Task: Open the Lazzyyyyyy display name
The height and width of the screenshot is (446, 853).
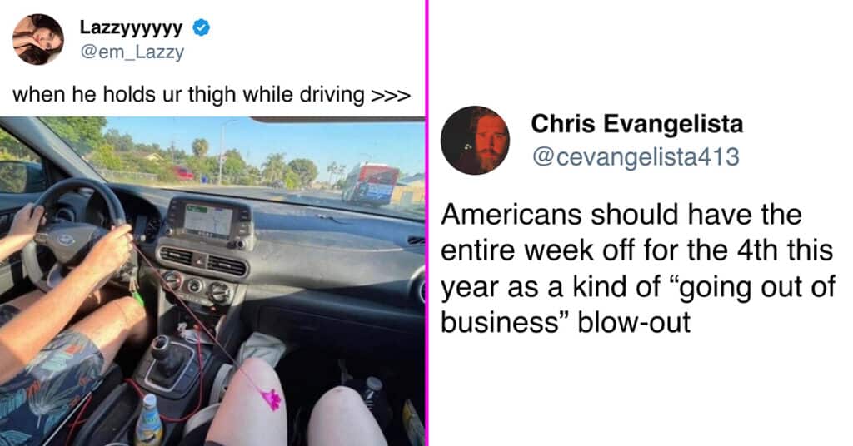Action: (131, 27)
